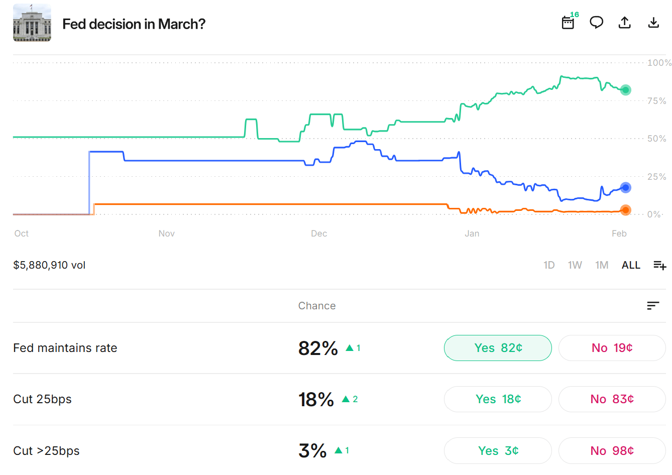
Task: Click the download icon
Action: [653, 23]
